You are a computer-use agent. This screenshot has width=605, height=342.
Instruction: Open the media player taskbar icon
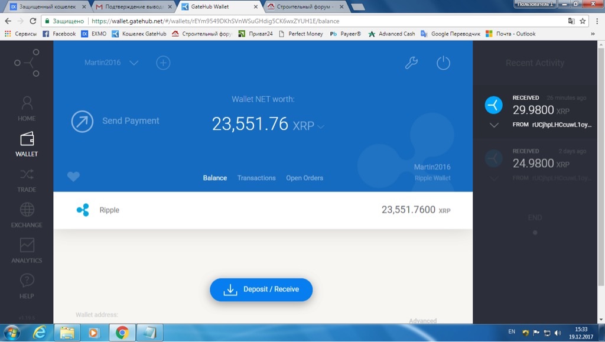click(x=94, y=333)
